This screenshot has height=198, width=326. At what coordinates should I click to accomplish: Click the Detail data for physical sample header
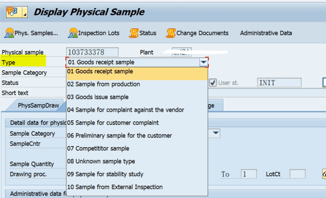pos(38,123)
